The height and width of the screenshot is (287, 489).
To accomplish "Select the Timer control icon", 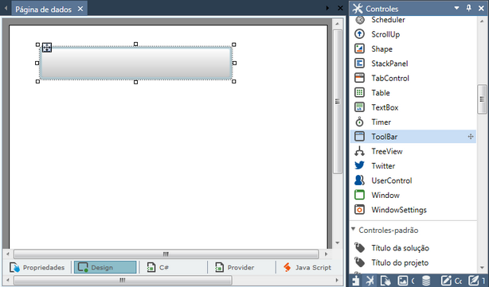I will 359,122.
